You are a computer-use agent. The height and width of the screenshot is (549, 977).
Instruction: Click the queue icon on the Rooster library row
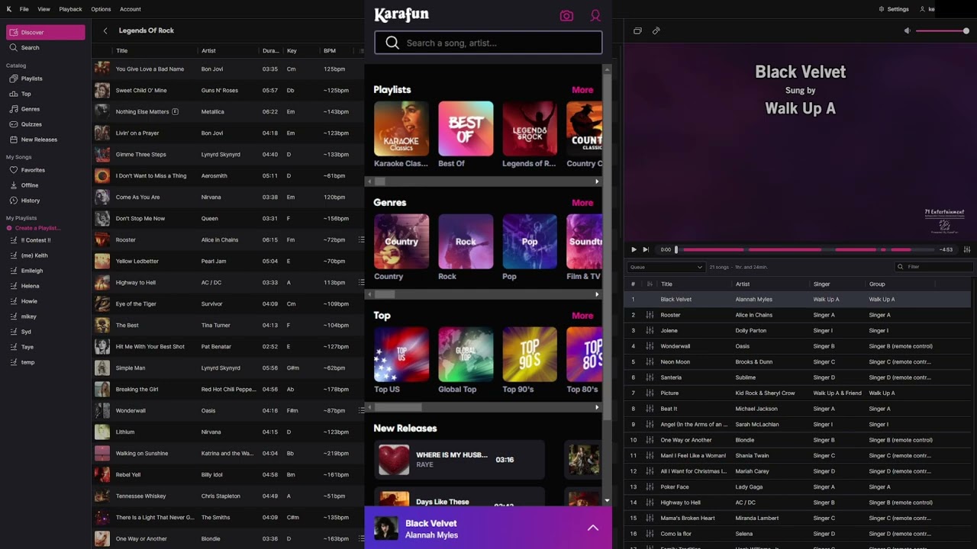(x=361, y=239)
